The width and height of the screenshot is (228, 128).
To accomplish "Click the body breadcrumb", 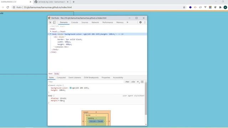I will point(57,74).
